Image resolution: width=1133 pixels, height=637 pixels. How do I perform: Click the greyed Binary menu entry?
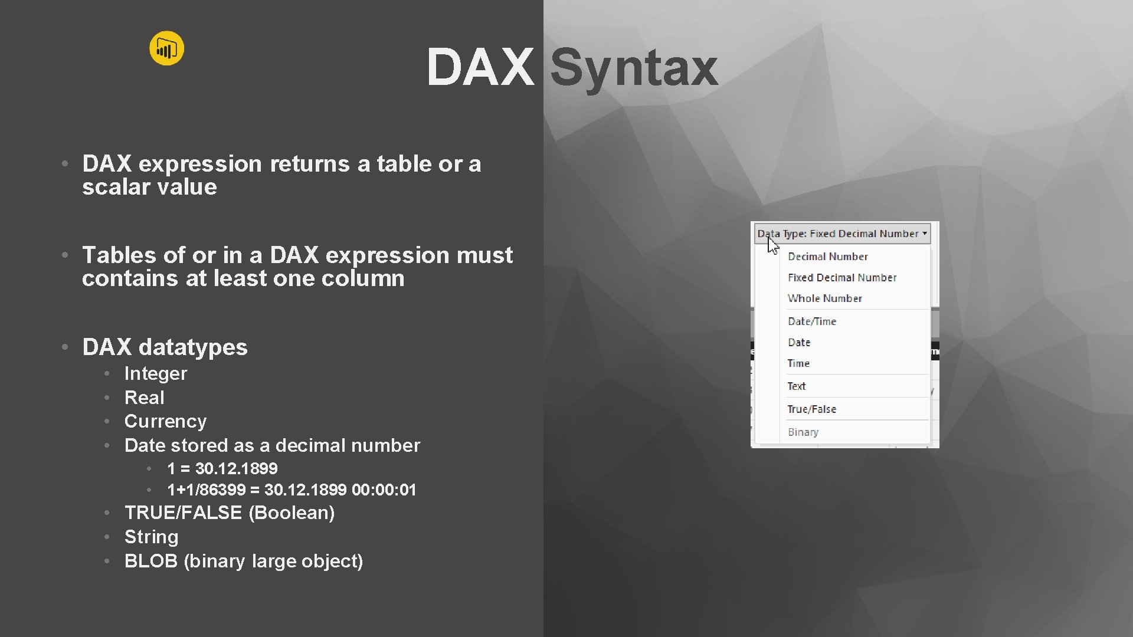803,432
